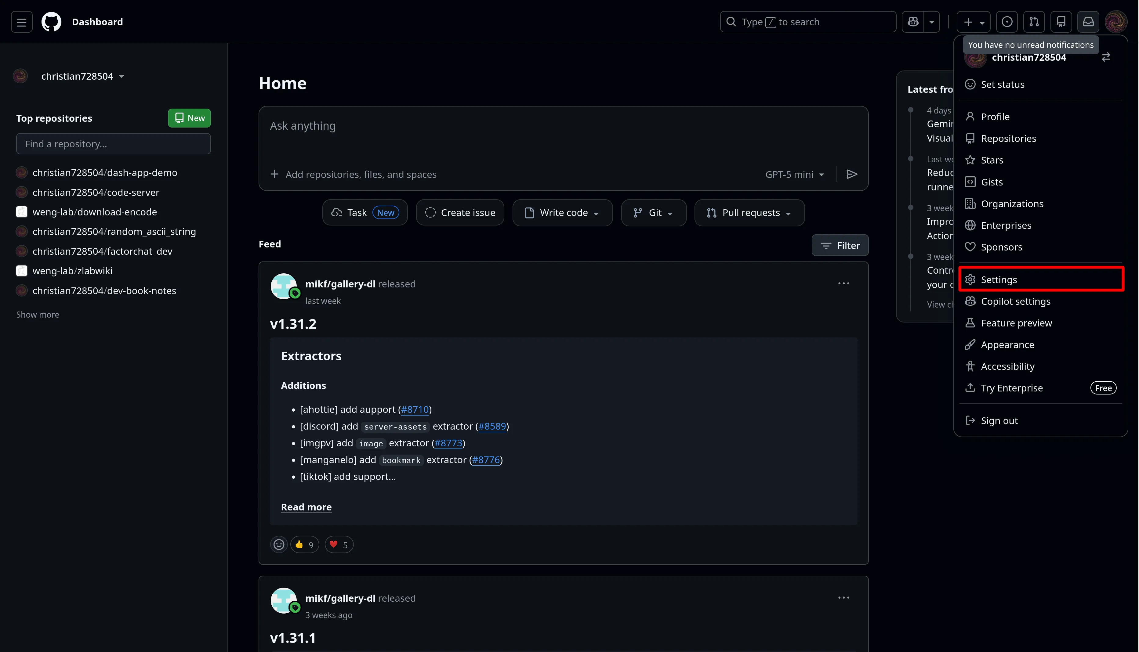Add a smiley reaction to v1.31.2 release
The image size is (1139, 652).
tap(279, 545)
